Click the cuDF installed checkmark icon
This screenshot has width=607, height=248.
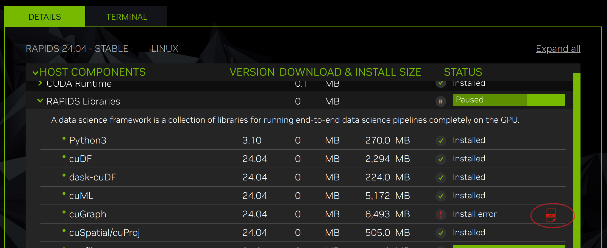click(x=441, y=159)
